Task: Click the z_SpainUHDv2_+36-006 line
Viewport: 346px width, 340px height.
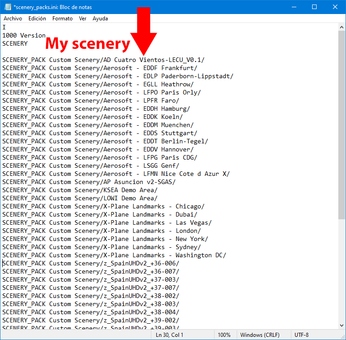Action: 91,264
